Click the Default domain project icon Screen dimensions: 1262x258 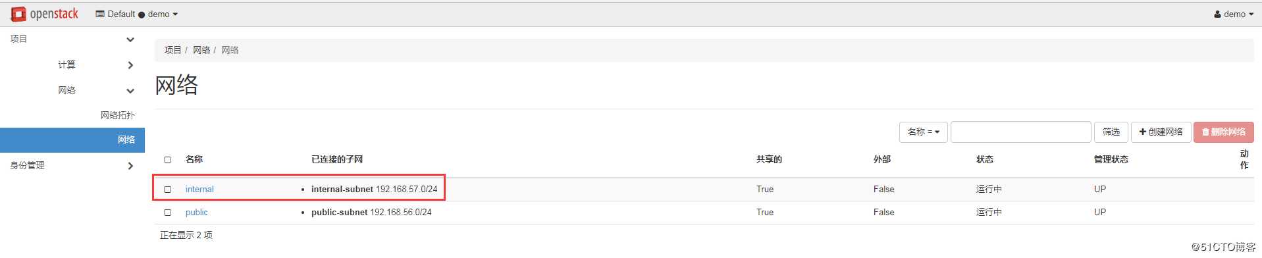(x=100, y=14)
